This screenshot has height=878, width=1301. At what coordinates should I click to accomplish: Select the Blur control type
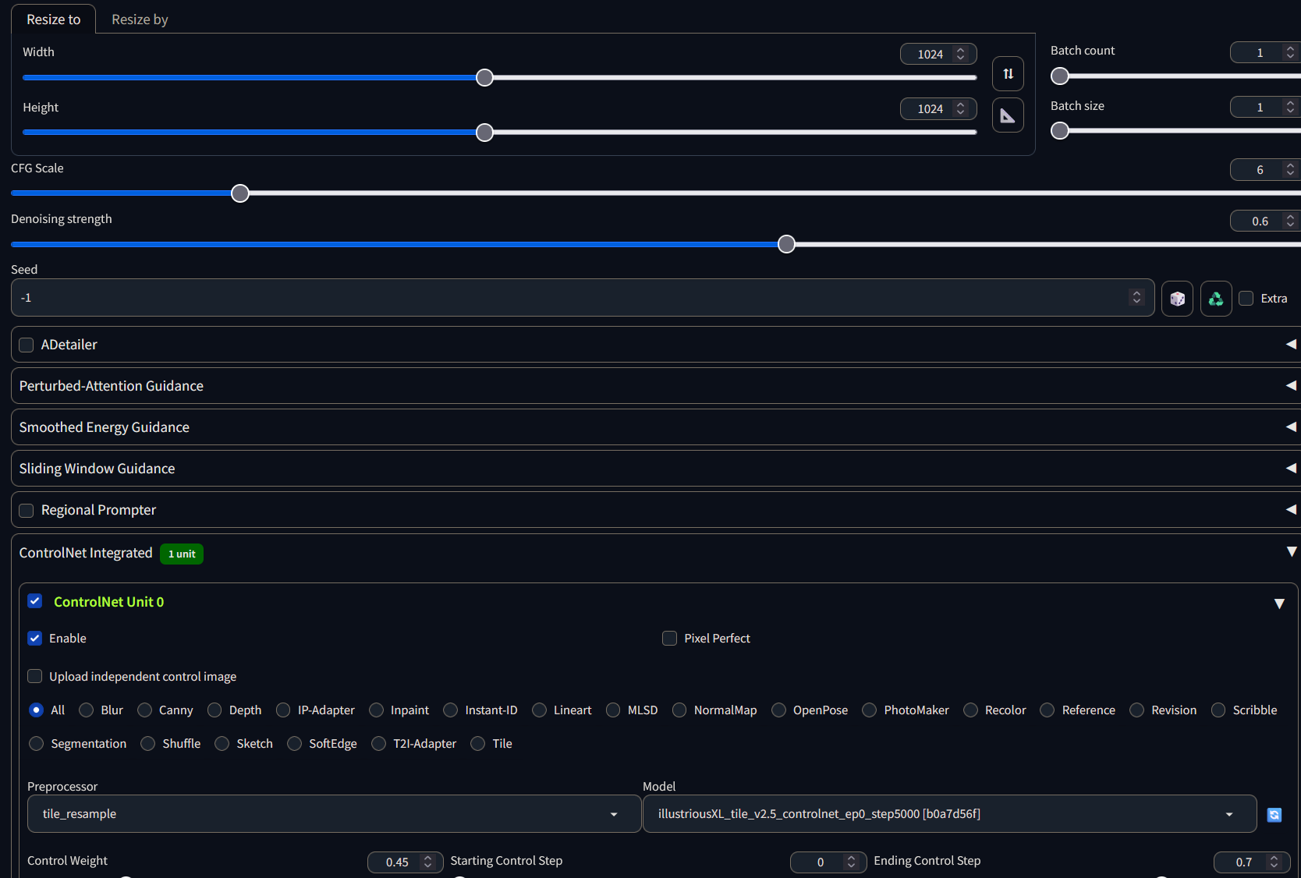click(x=87, y=710)
